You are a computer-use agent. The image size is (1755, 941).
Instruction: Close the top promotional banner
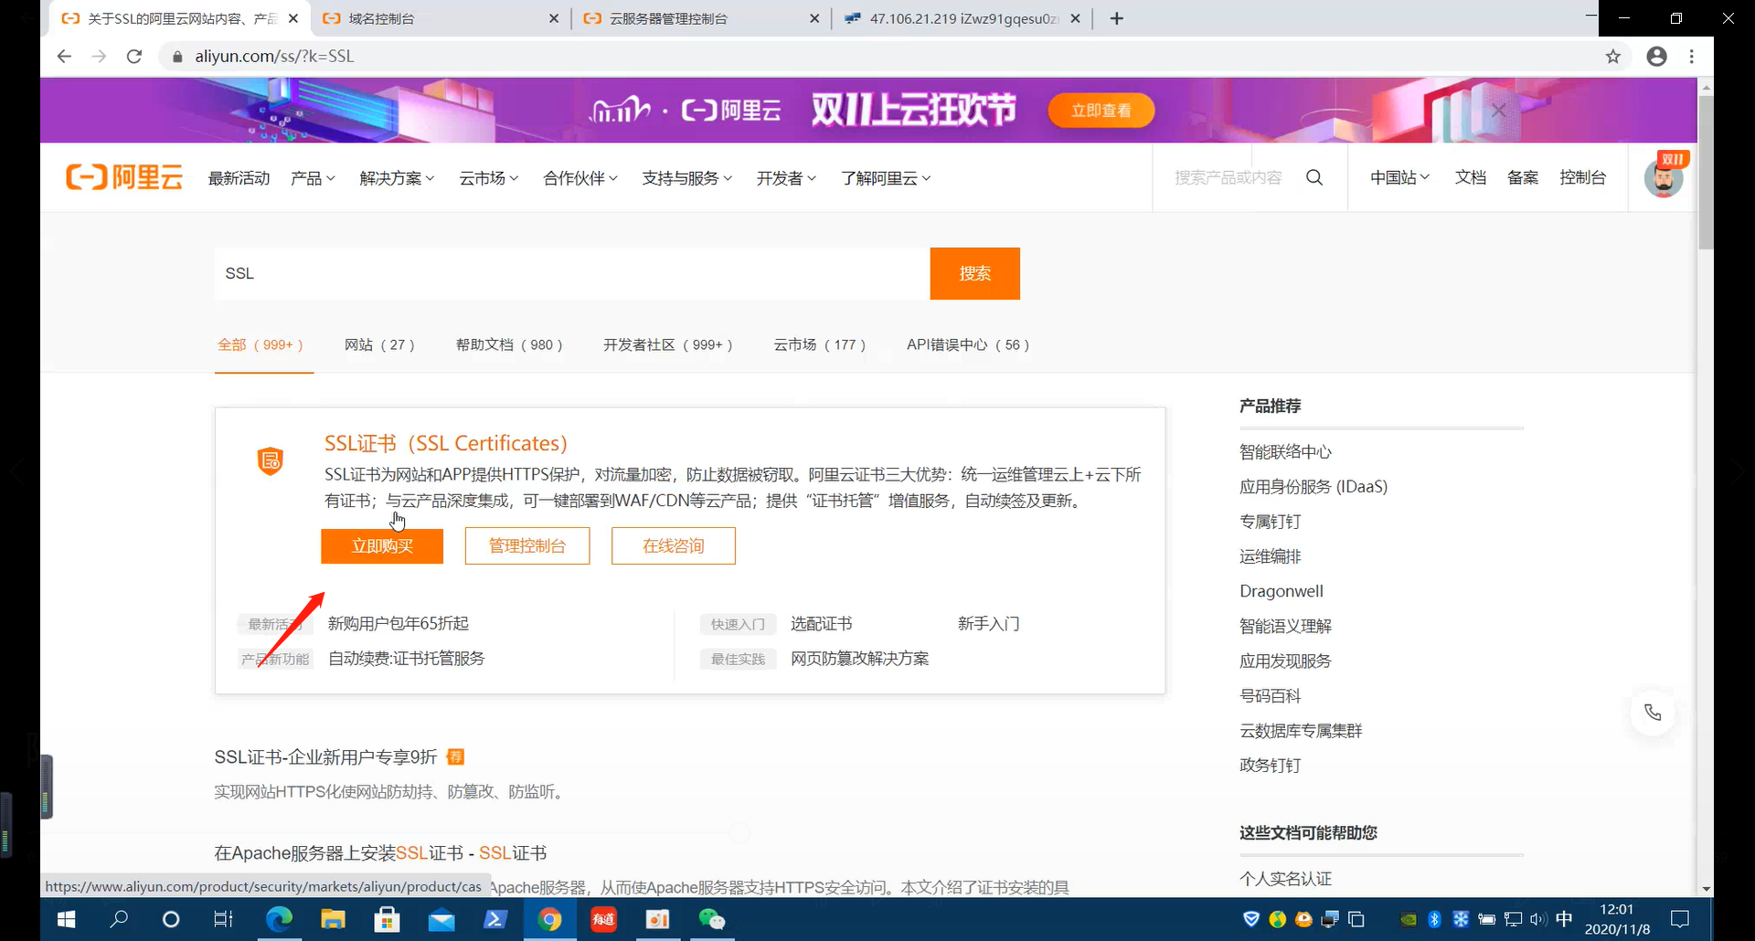1499,111
